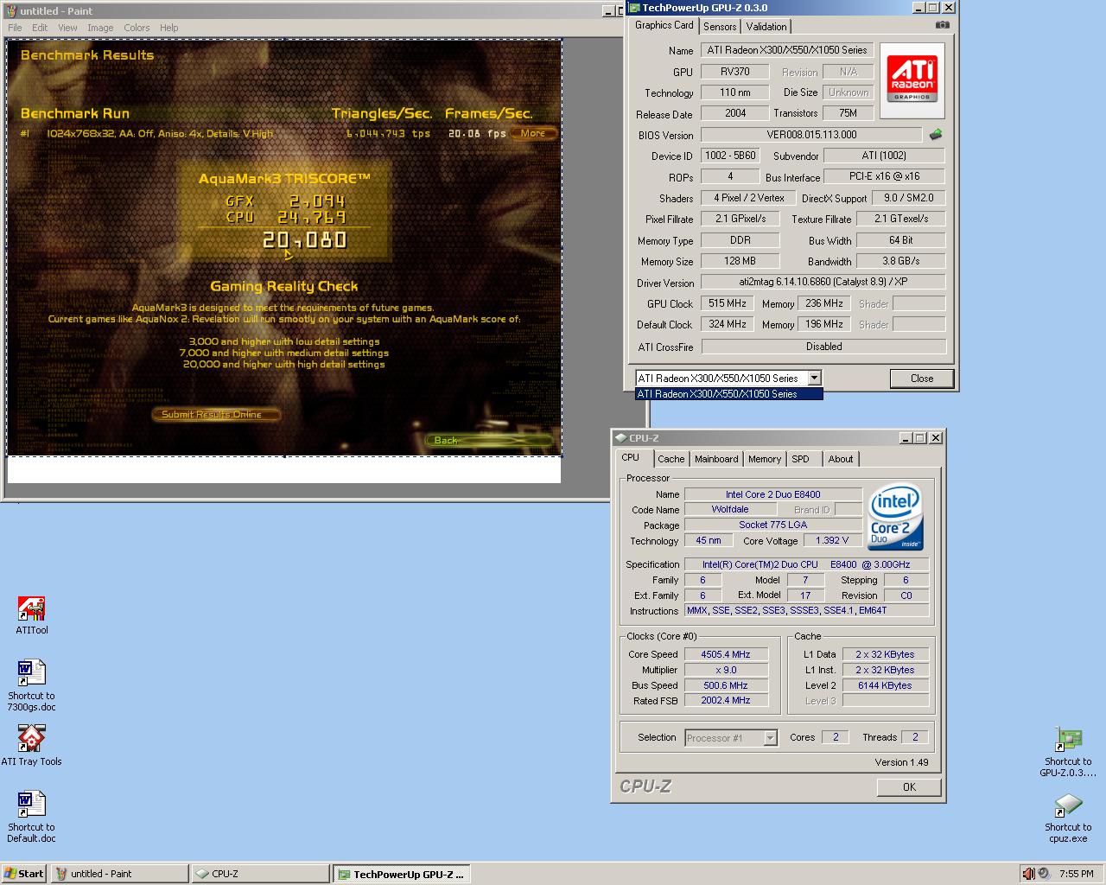
Task: Click the BIOS Version field VER008.015.113.000
Action: [811, 135]
